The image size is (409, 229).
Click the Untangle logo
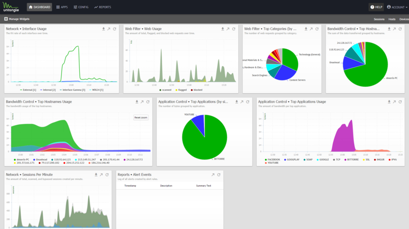coord(11,7)
